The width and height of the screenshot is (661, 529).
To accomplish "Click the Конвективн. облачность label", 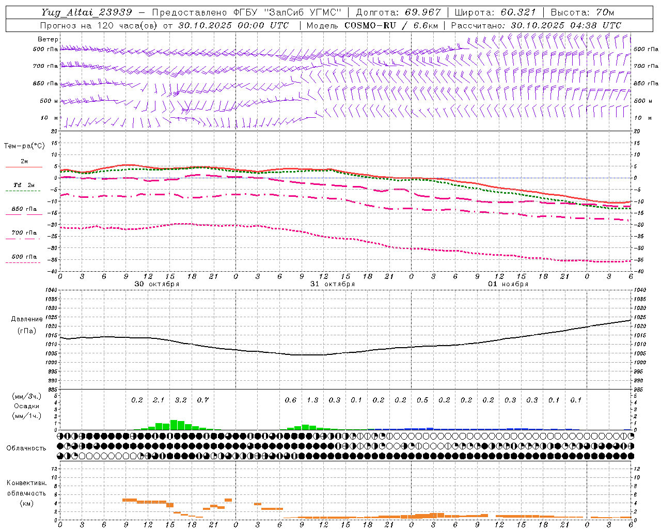I will coord(26,488).
